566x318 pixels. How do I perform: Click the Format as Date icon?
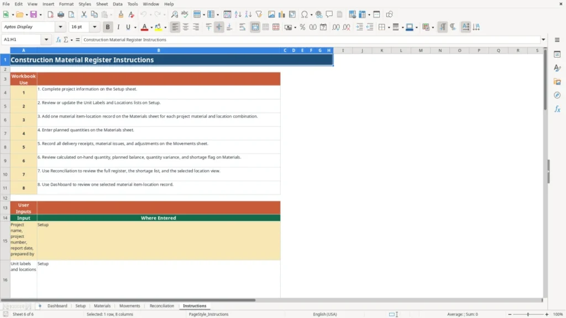[x=323, y=27]
